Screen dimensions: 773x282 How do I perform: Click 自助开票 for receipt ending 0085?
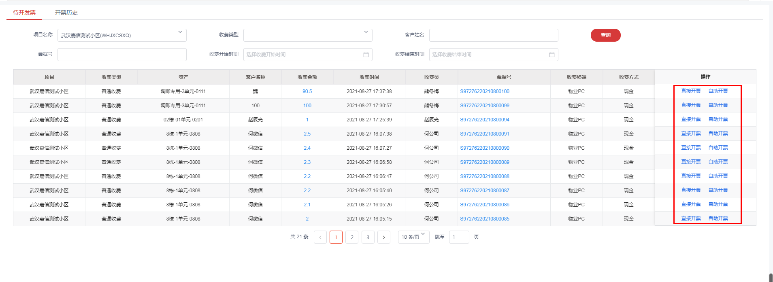(x=718, y=218)
